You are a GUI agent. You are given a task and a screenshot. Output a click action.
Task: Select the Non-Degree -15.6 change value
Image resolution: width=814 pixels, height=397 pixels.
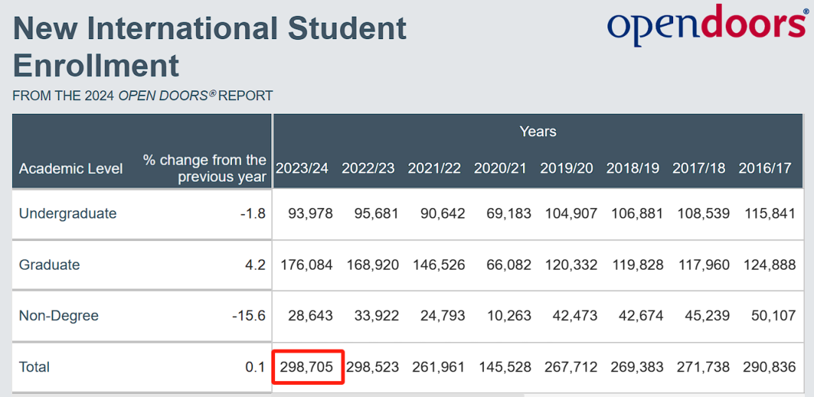[249, 316]
